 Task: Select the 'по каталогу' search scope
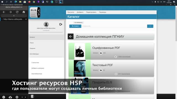78,23
